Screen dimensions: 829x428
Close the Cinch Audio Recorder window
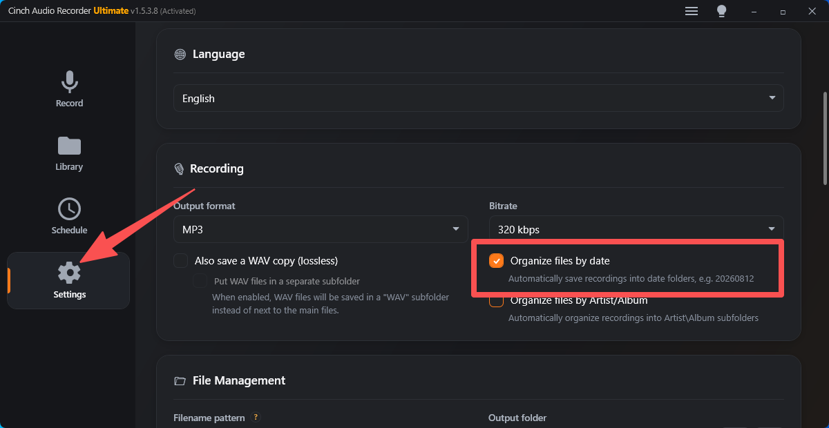tap(813, 11)
